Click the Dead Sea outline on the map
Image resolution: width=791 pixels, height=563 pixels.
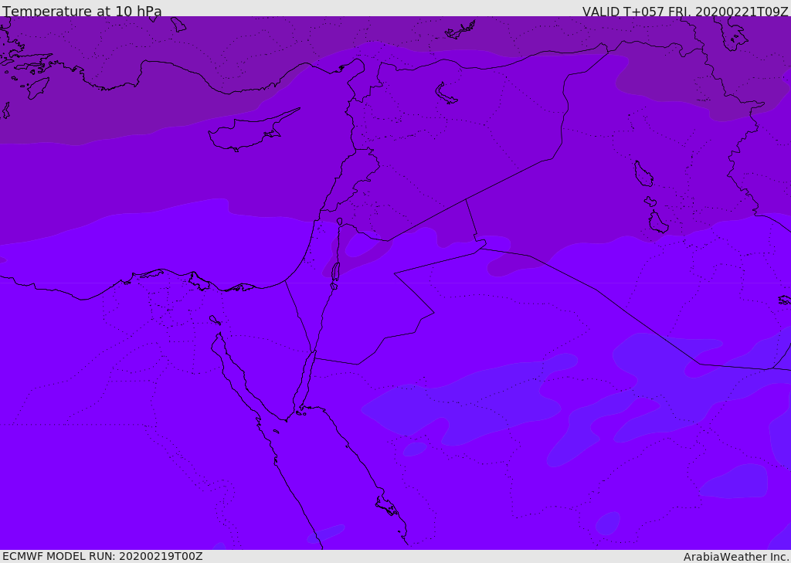[335, 271]
